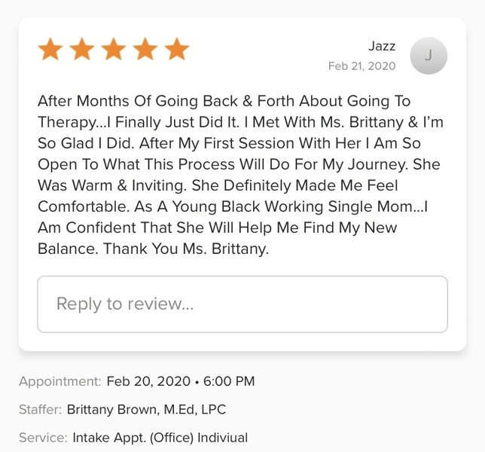This screenshot has width=485, height=452.
Task: Click the "Appointment:" label
Action: (x=59, y=381)
